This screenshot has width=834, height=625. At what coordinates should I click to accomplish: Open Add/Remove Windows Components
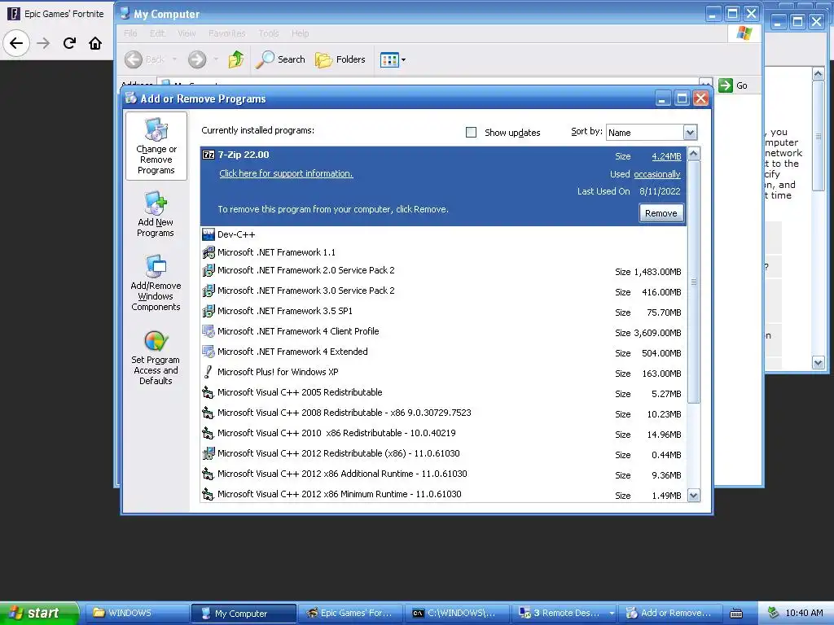click(156, 283)
